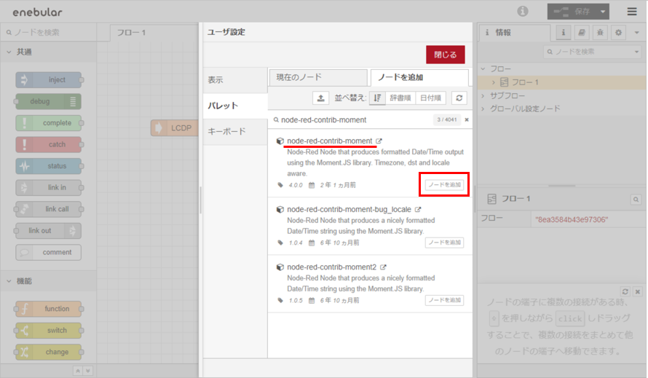Image resolution: width=648 pixels, height=378 pixels.
Task: Toggle the sort order icon
Action: (x=377, y=98)
